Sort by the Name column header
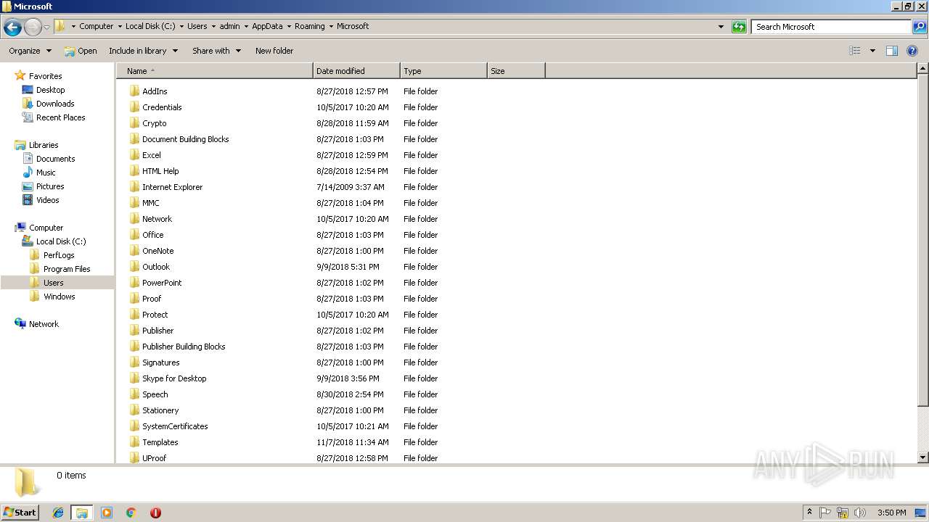 click(x=215, y=71)
